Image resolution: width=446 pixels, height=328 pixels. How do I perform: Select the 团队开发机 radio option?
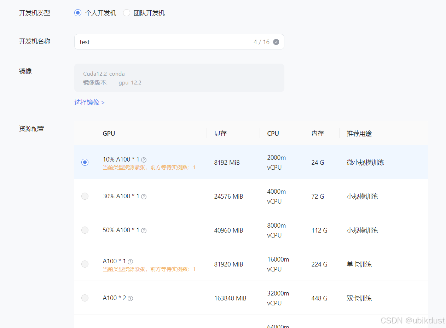[127, 13]
